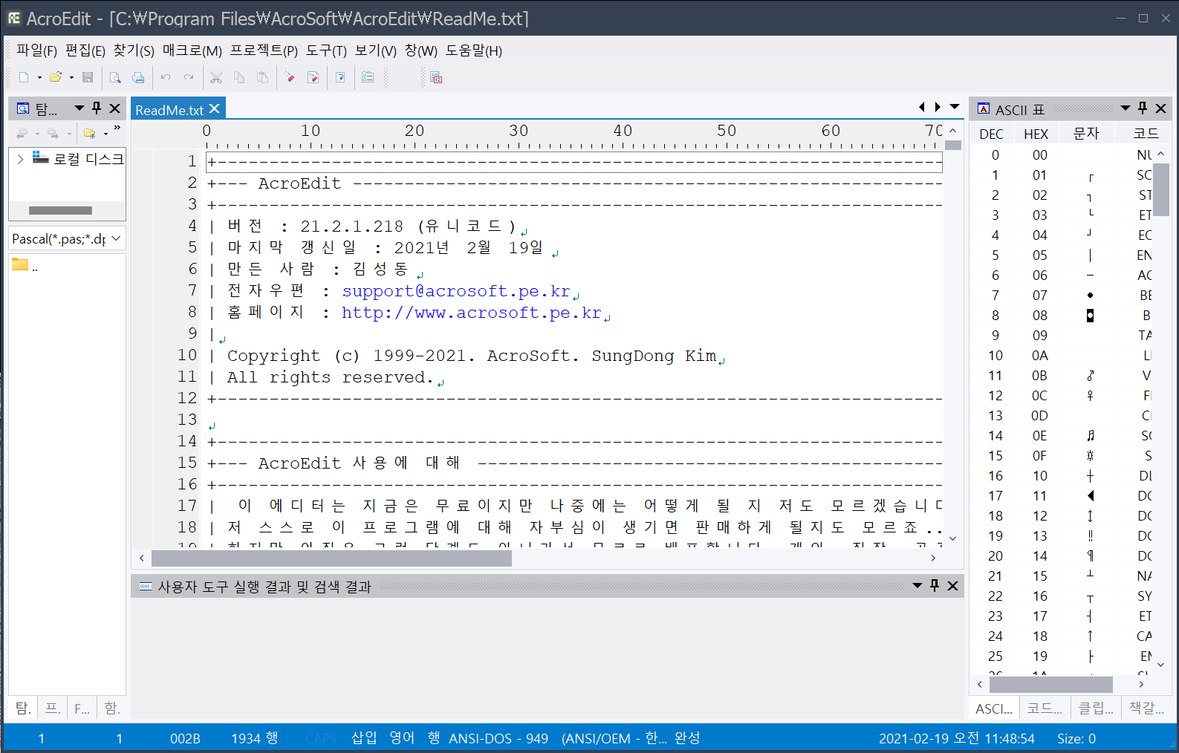This screenshot has height=753, width=1179.
Task: Click the Copy icon in the toolbar
Action: tap(239, 77)
